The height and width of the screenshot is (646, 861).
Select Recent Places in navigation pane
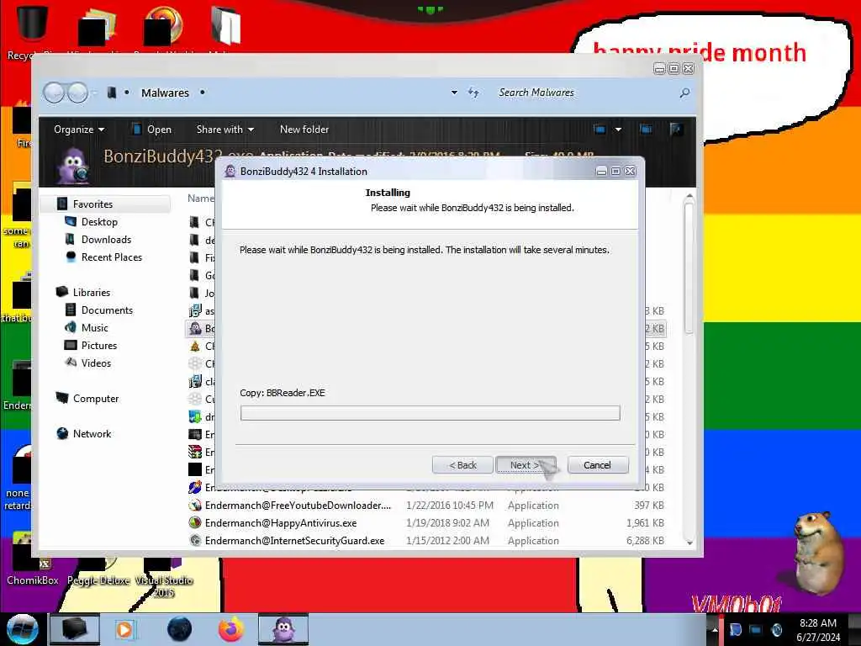point(112,257)
